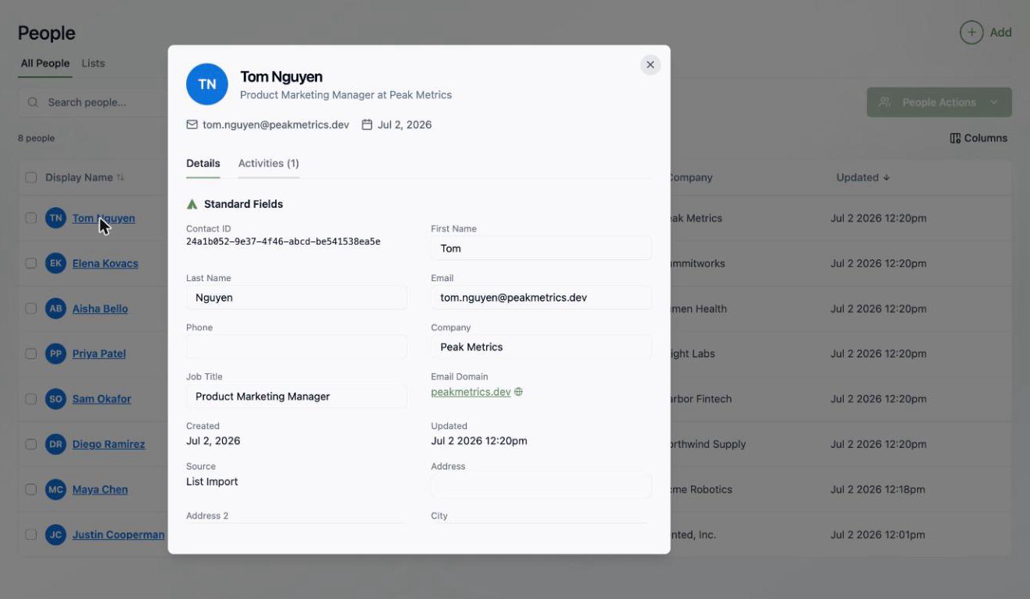Open the peakmetrics.dev domain link
This screenshot has width=1030, height=599.
471,392
